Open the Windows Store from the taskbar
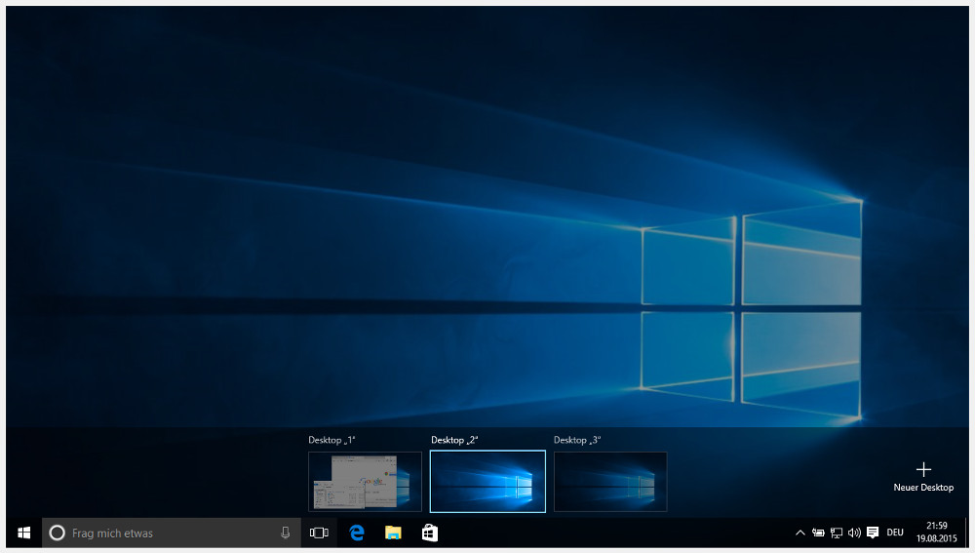This screenshot has height=553, width=975. click(430, 533)
